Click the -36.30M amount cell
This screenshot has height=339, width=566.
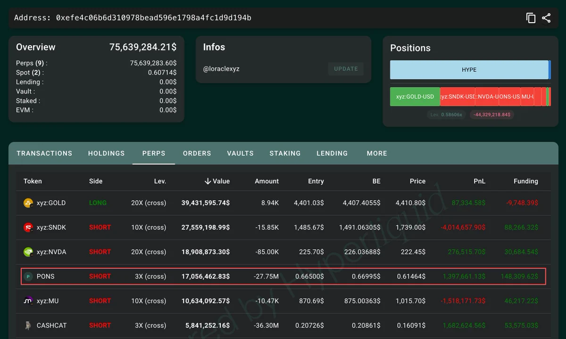click(267, 325)
